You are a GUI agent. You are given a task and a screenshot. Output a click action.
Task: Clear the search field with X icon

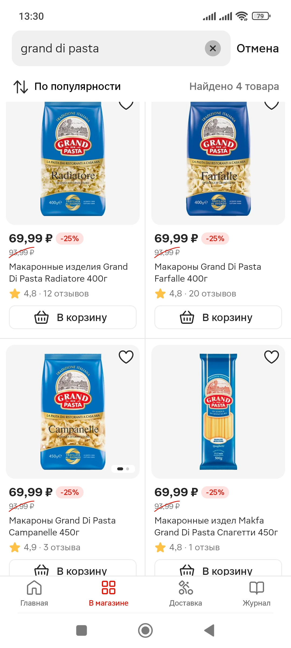tap(213, 48)
